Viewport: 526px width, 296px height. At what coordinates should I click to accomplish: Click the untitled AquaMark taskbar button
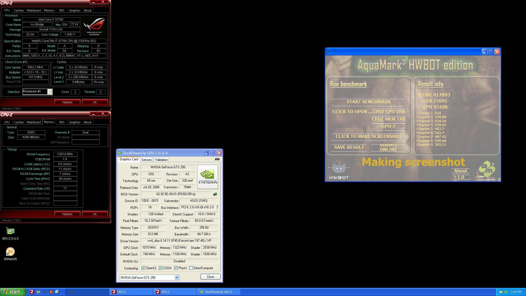pyautogui.click(x=87, y=292)
